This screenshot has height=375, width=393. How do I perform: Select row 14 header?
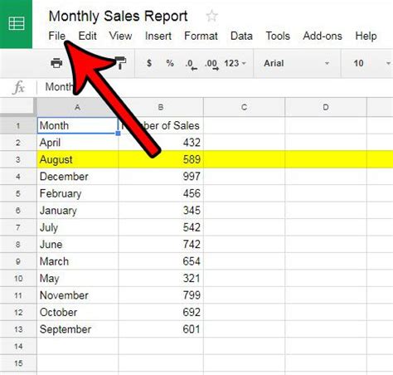18,346
